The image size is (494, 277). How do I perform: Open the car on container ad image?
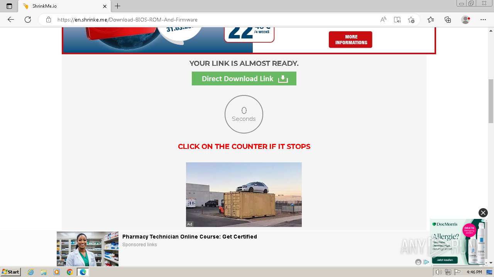(x=244, y=195)
